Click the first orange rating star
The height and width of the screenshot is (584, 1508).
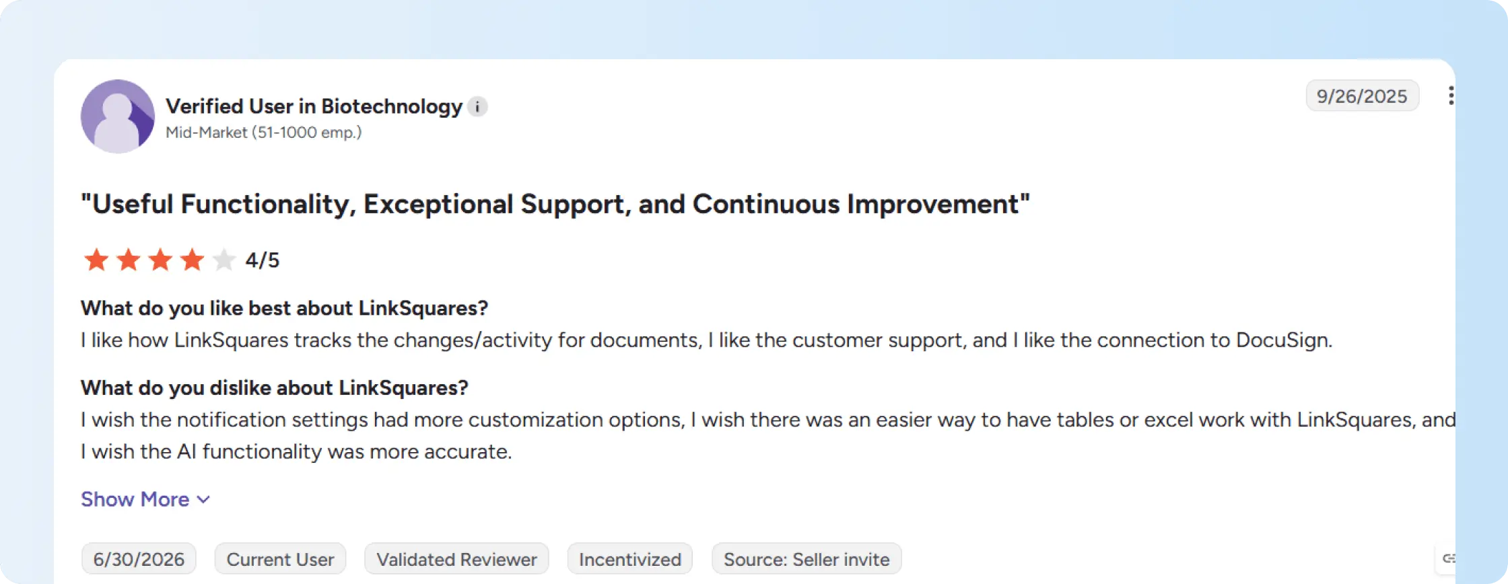(x=96, y=260)
